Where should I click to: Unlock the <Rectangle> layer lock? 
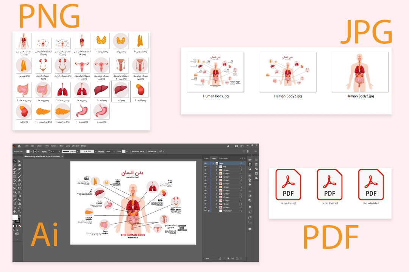209,210
